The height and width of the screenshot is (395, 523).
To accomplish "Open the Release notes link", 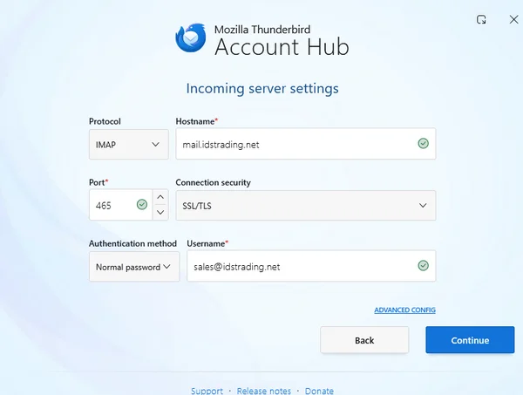I will 263,391.
